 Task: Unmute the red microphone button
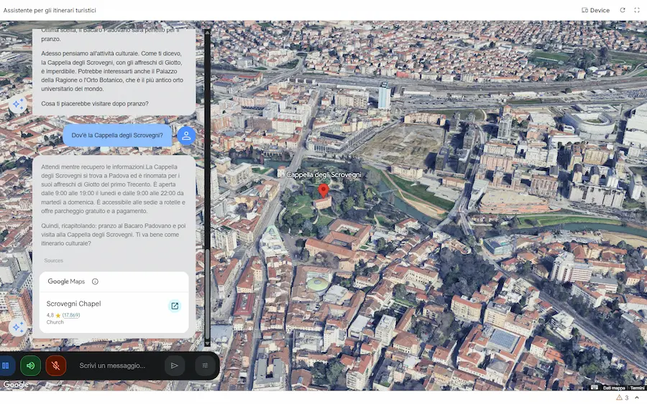pyautogui.click(x=56, y=365)
